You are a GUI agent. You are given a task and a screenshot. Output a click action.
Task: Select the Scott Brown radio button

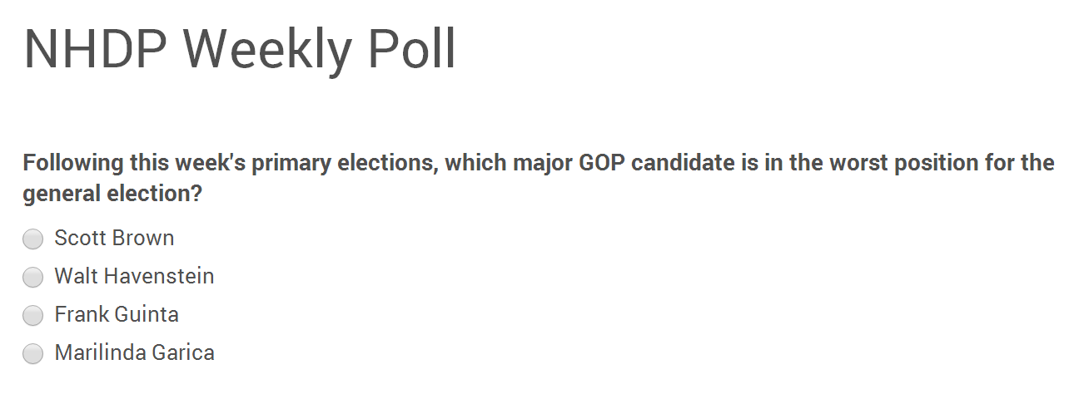pos(33,239)
